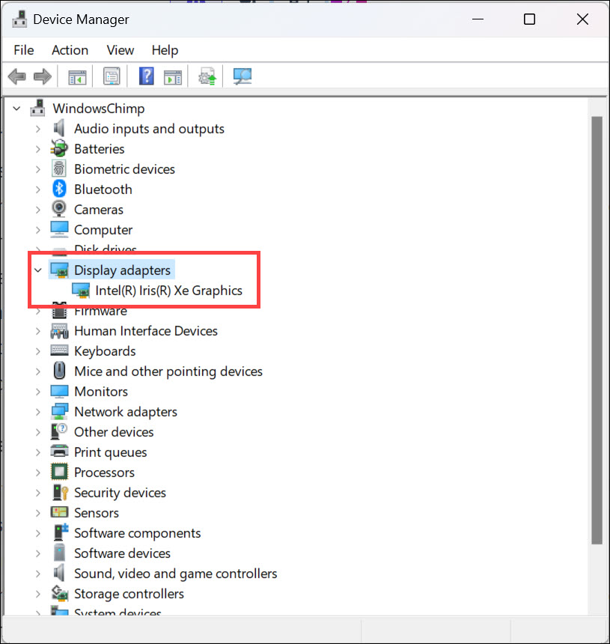This screenshot has width=610, height=644.
Task: Expand the Other devices category
Action: coord(37,432)
